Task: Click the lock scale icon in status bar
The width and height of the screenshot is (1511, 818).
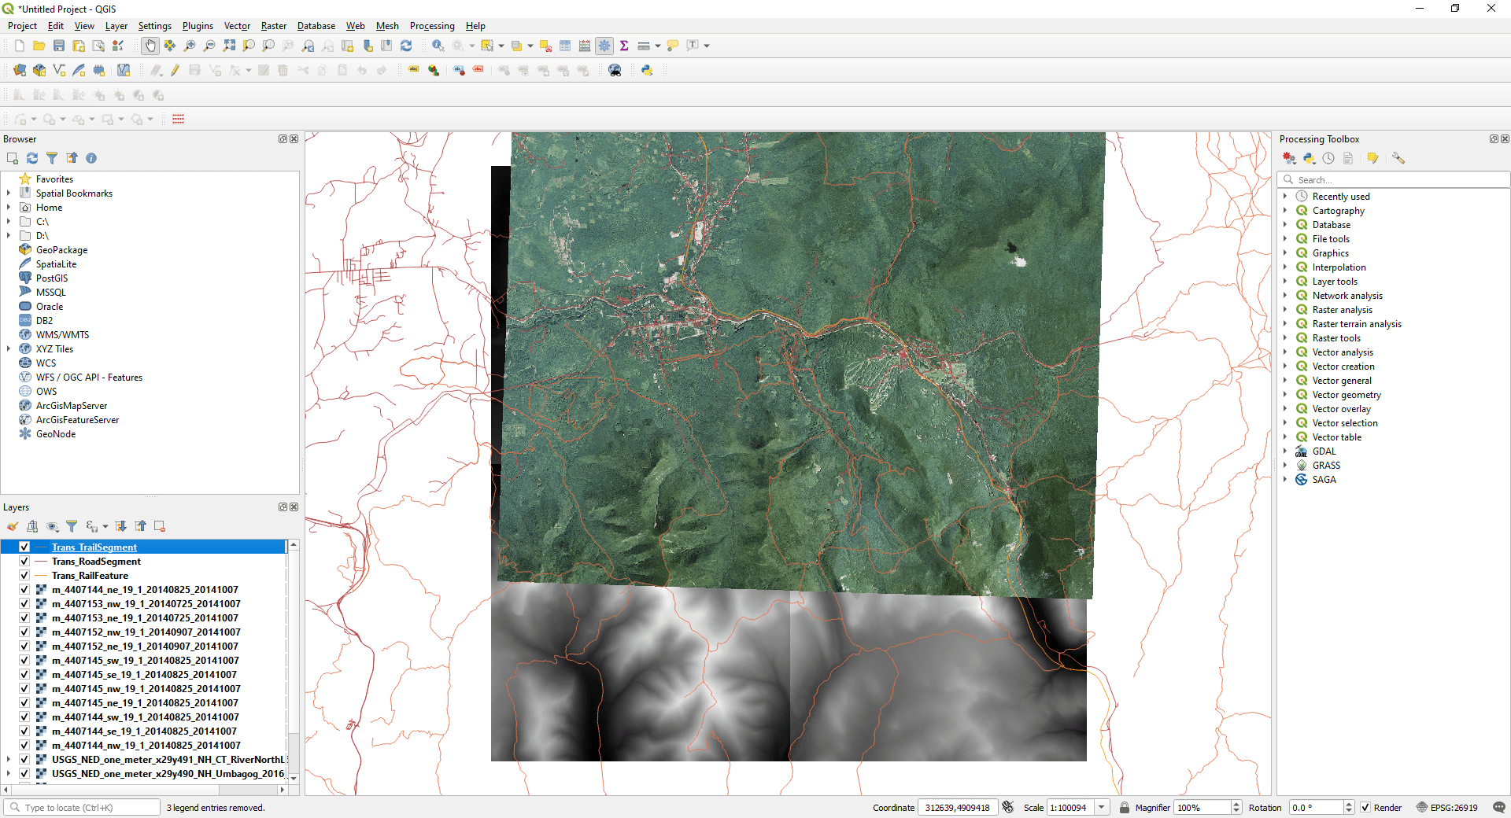Action: (1125, 808)
